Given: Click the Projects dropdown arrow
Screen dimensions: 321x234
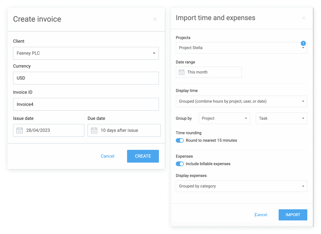Looking at the screenshot, I should [303, 48].
